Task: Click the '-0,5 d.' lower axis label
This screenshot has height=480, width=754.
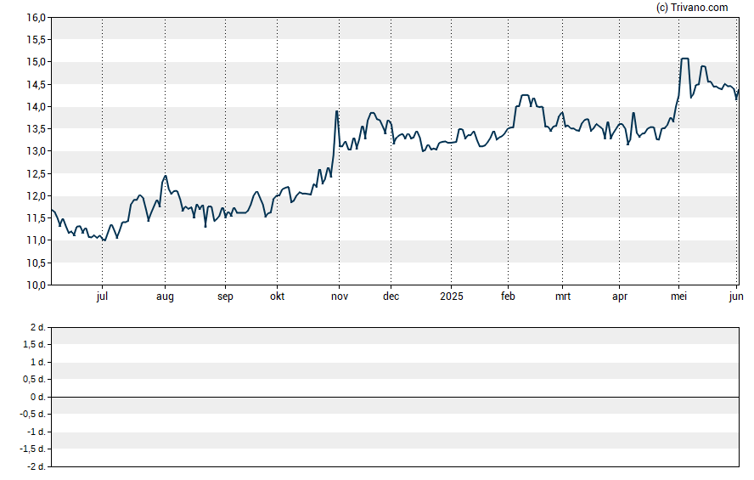Action: tap(33, 414)
